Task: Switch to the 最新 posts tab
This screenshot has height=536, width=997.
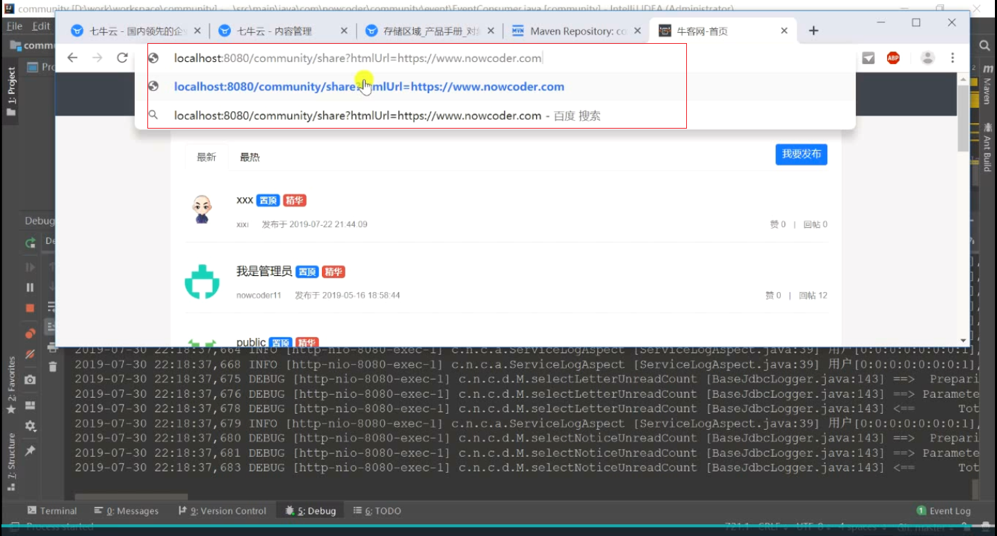Action: (206, 157)
